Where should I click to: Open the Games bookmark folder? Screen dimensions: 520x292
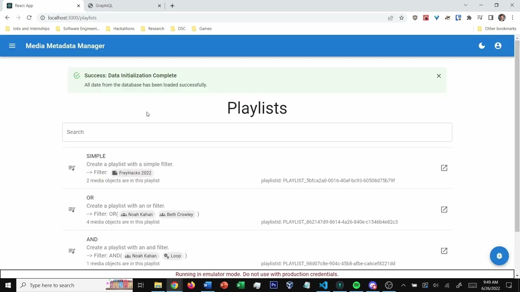pyautogui.click(x=201, y=29)
